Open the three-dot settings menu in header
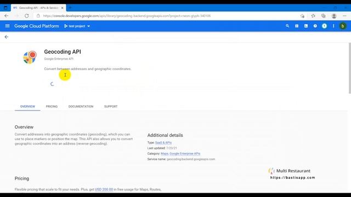351x197 pixels. (x=333, y=26)
